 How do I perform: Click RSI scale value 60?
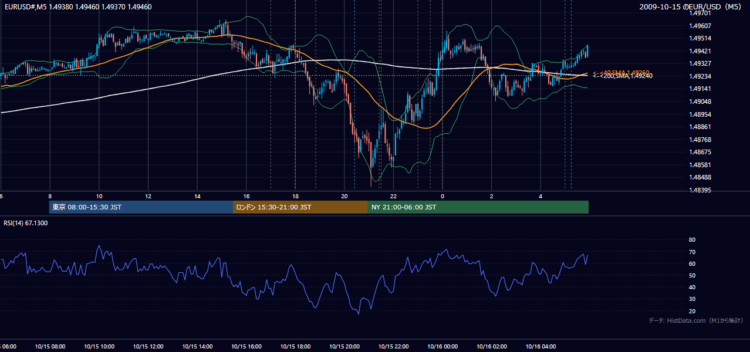pos(692,263)
